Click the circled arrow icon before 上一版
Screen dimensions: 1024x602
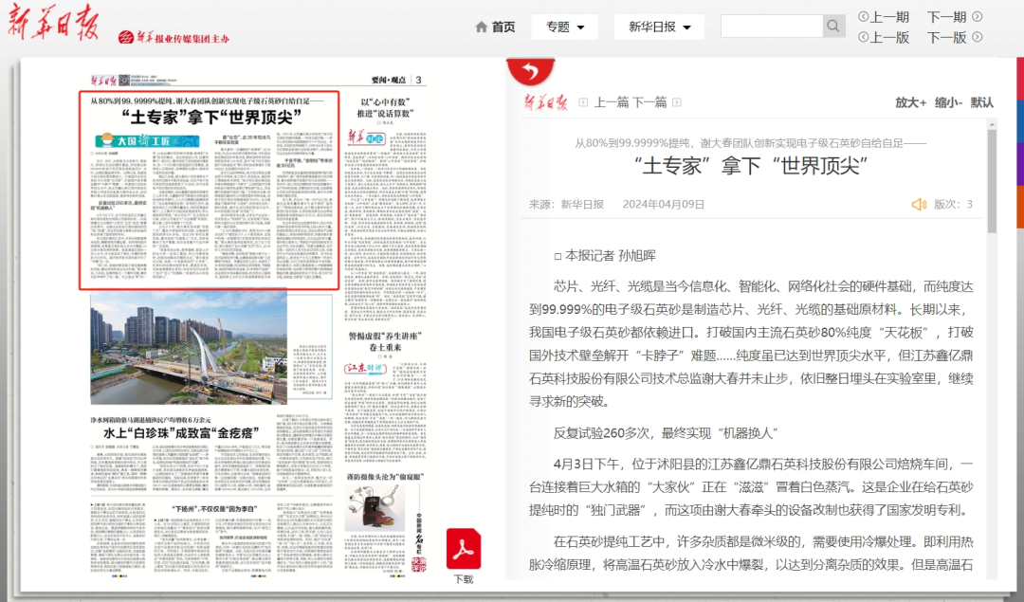point(864,37)
